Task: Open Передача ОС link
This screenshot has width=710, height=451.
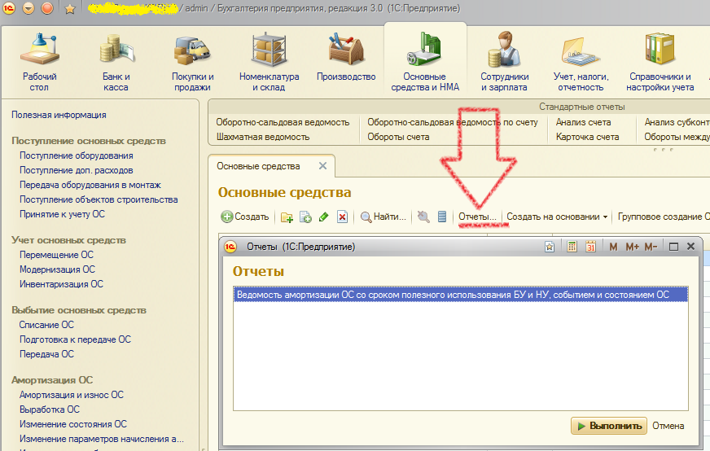Action: (x=46, y=354)
